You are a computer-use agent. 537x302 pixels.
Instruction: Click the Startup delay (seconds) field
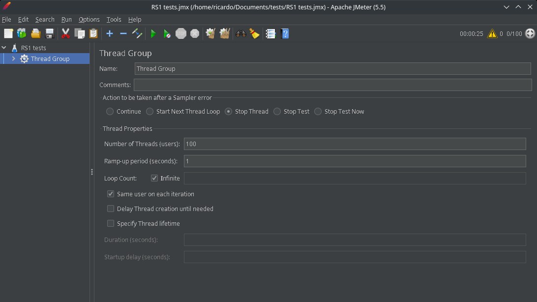pyautogui.click(x=355, y=257)
